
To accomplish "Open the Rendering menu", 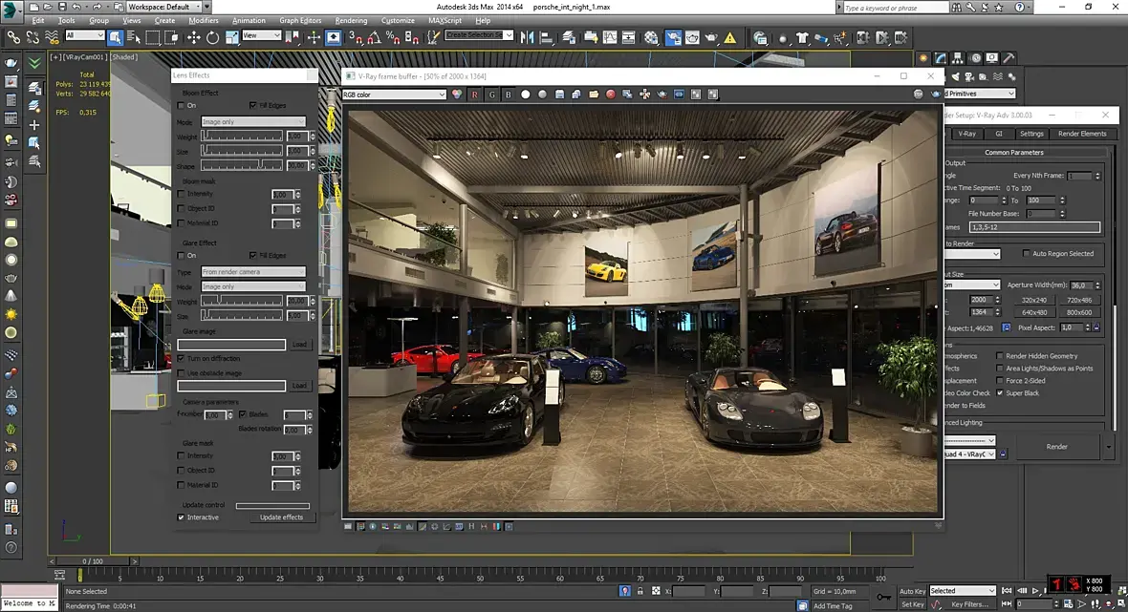I will (x=351, y=20).
